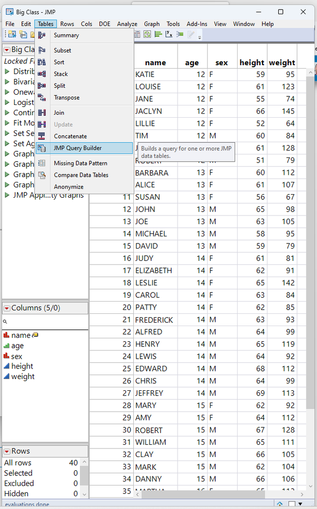Open the Big Class red triangle menu

pos(7,50)
